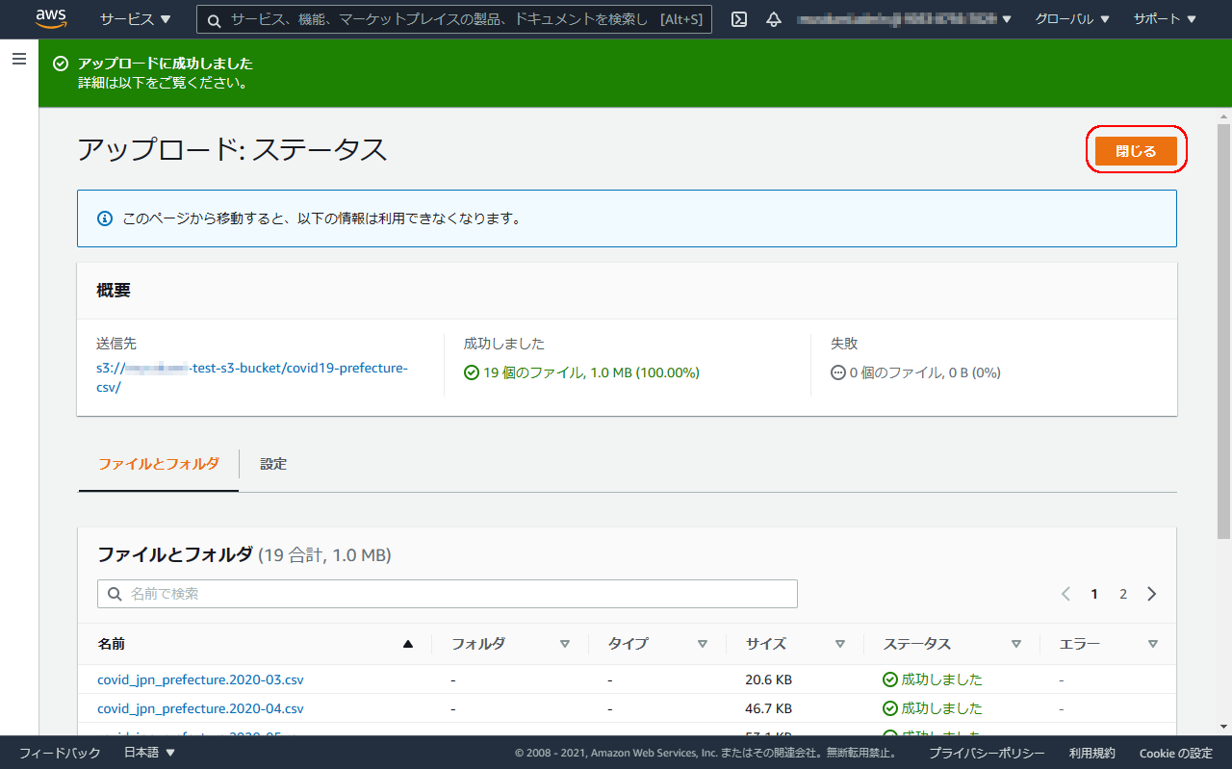Switch to the 設定 tab
Screen dimensions: 1232x769
[x=273, y=464]
